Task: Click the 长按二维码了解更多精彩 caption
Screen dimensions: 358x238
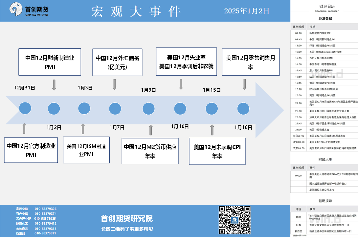Action: [127, 229]
